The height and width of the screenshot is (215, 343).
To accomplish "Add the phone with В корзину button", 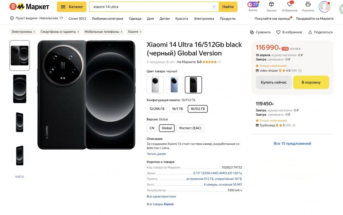I will click(311, 82).
